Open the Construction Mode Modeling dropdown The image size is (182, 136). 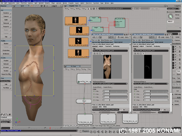(x=6, y=122)
